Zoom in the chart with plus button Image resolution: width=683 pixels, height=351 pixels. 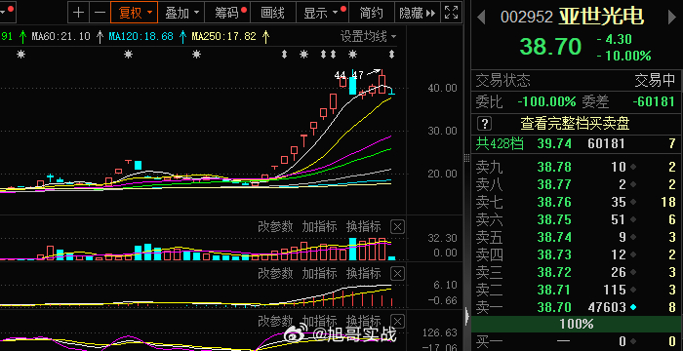(78, 13)
